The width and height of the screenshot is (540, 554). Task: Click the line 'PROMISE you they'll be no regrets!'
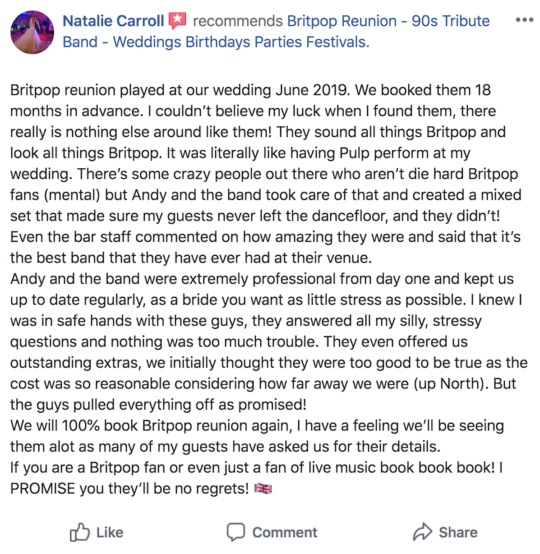(x=129, y=489)
